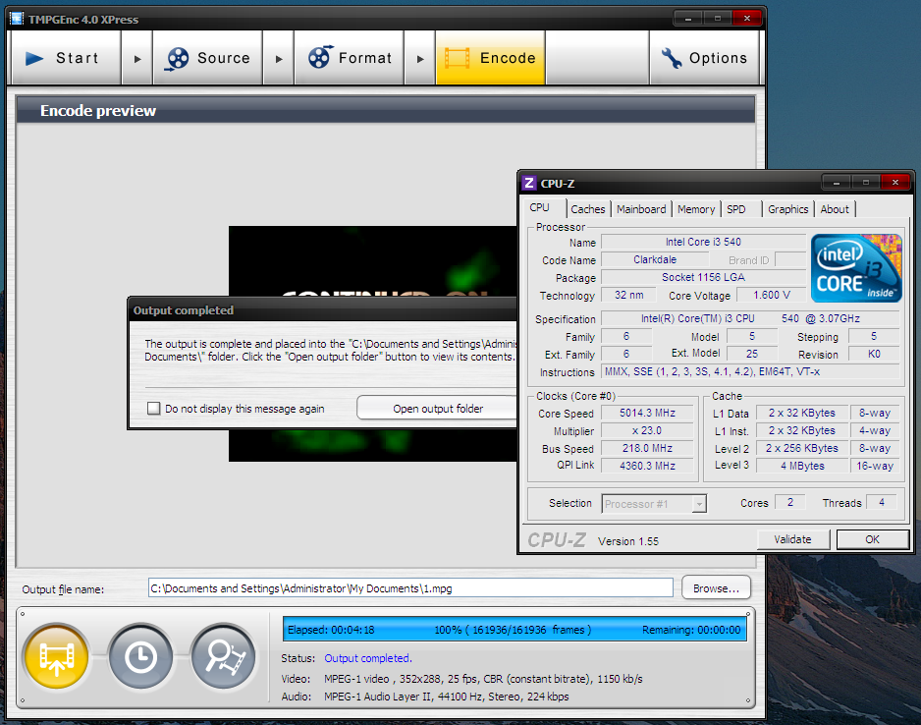Click the Browse... button for output file
921x725 pixels.
tap(716, 587)
